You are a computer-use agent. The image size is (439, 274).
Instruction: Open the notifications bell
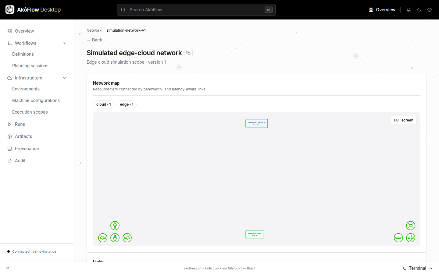coord(409,10)
